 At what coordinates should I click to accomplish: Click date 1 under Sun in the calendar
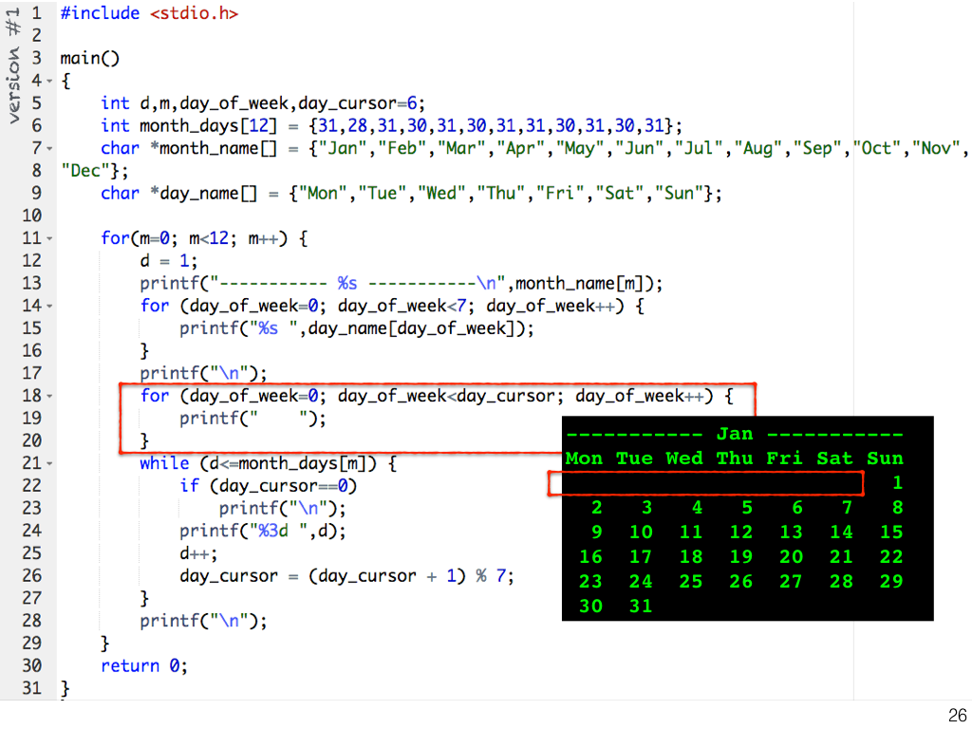(897, 484)
